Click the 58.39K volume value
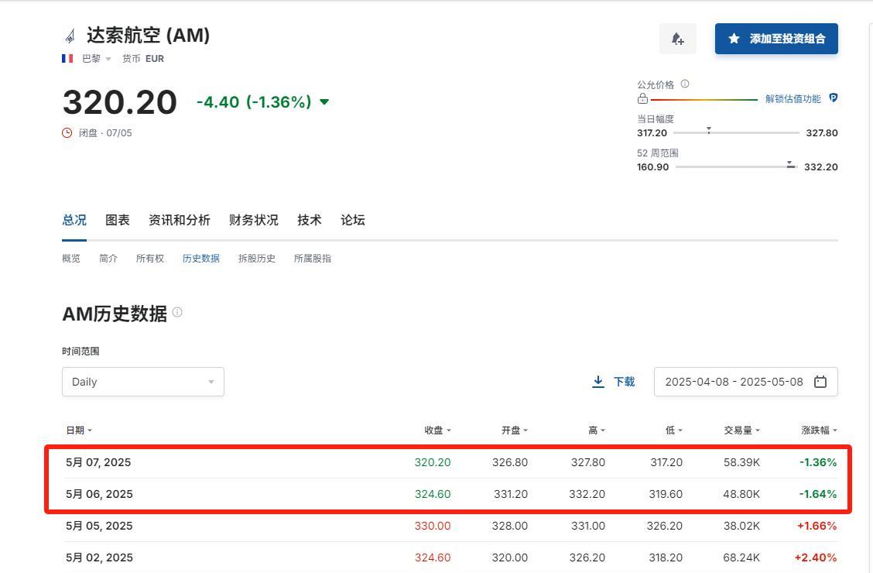 [x=741, y=462]
